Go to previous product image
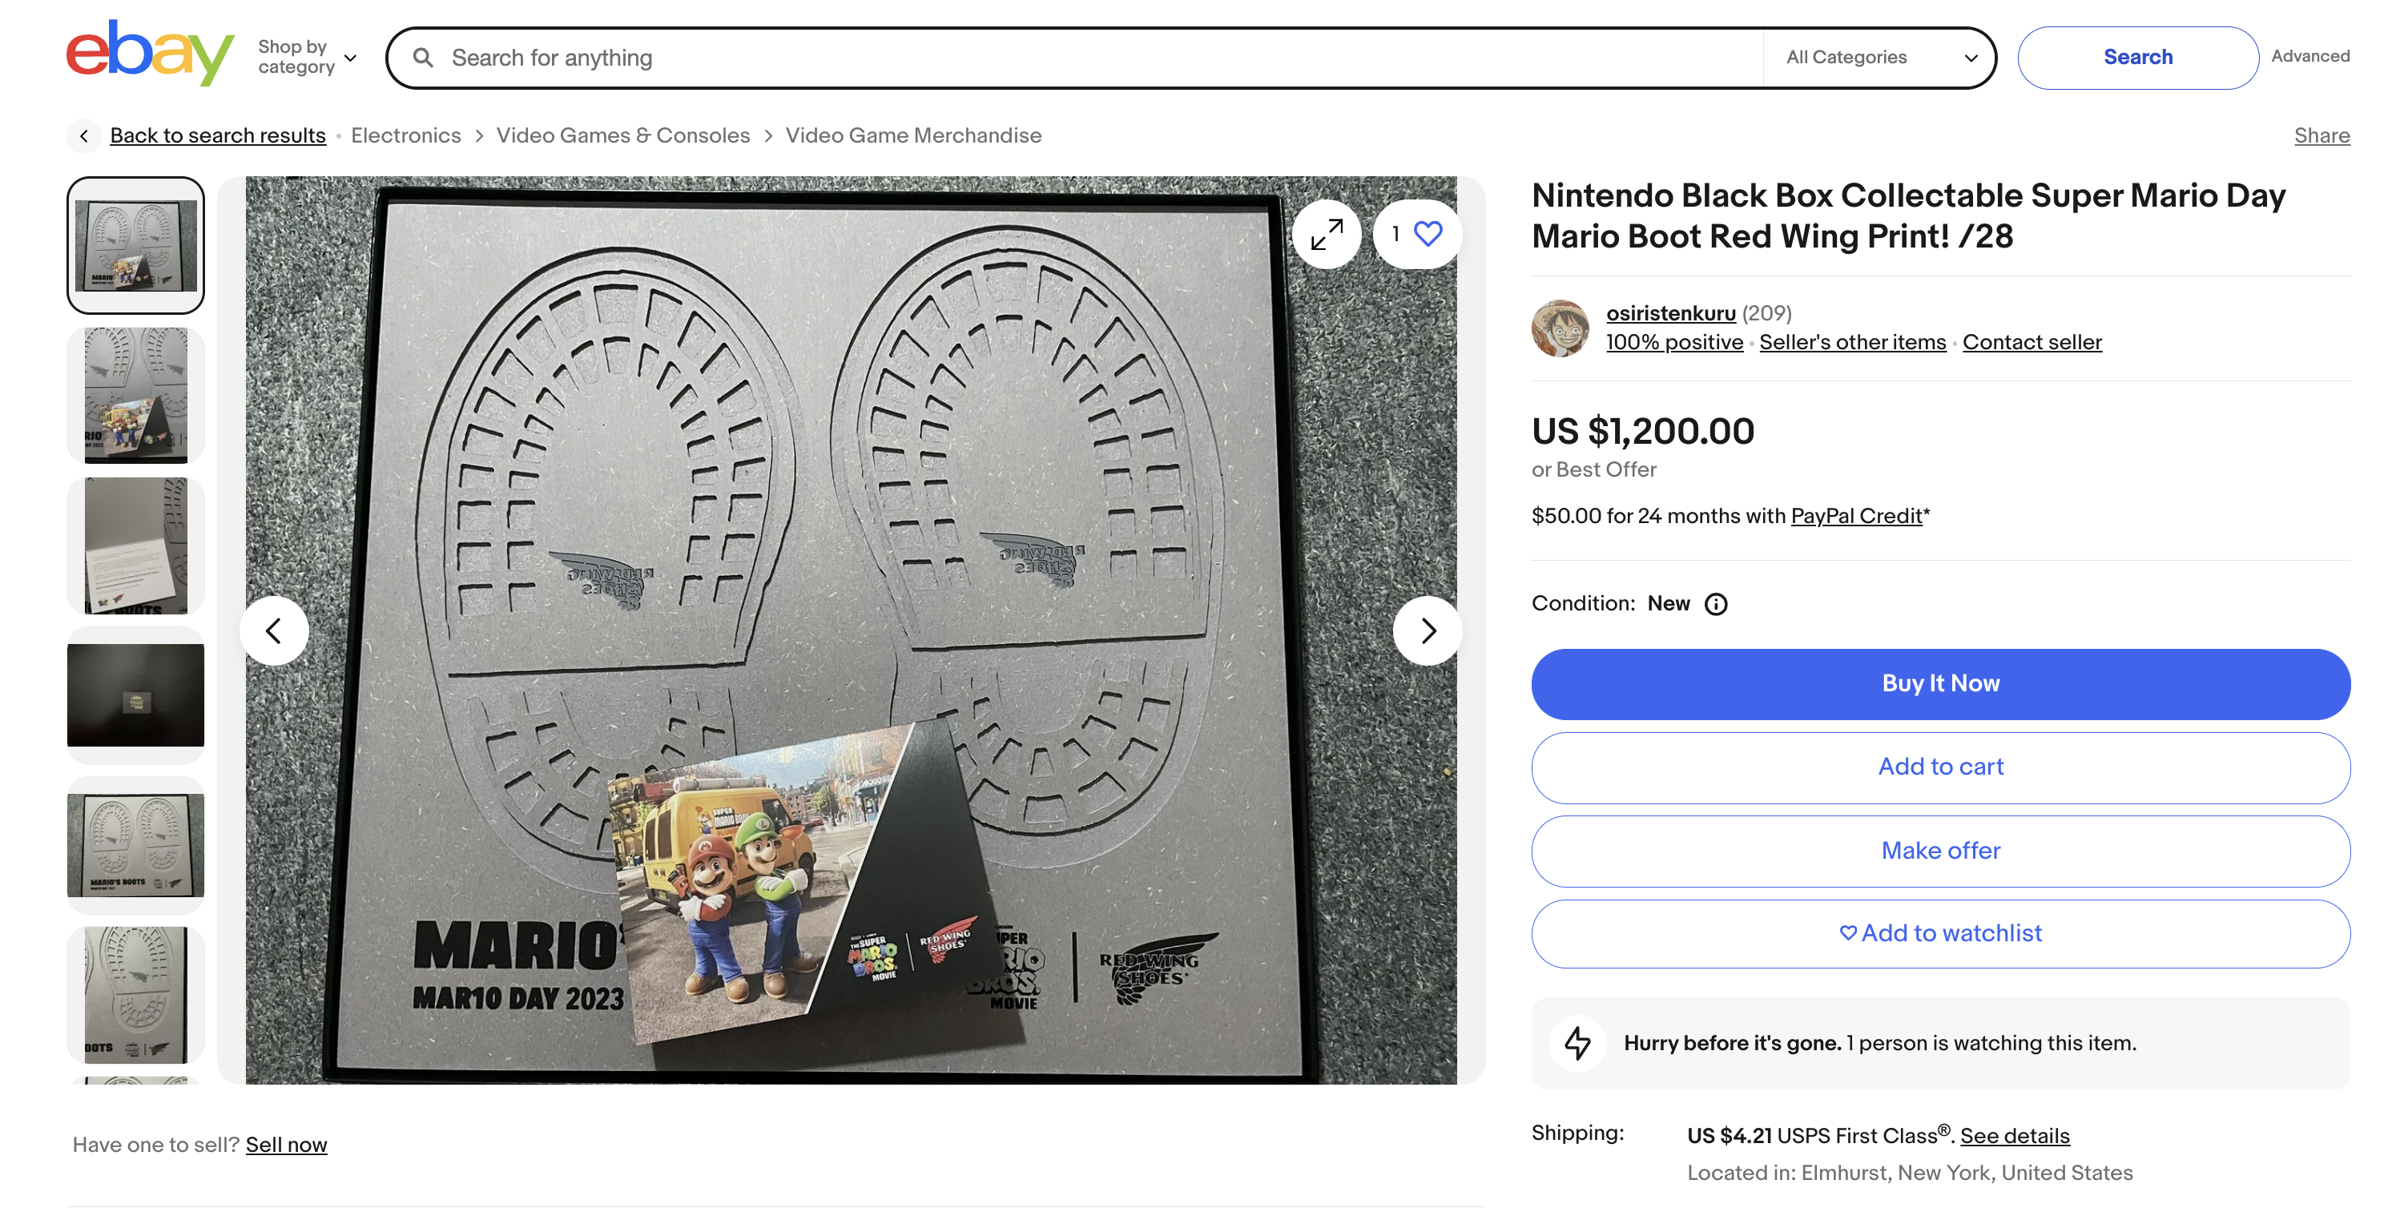Viewport: 2392px width, 1208px height. 274,631
